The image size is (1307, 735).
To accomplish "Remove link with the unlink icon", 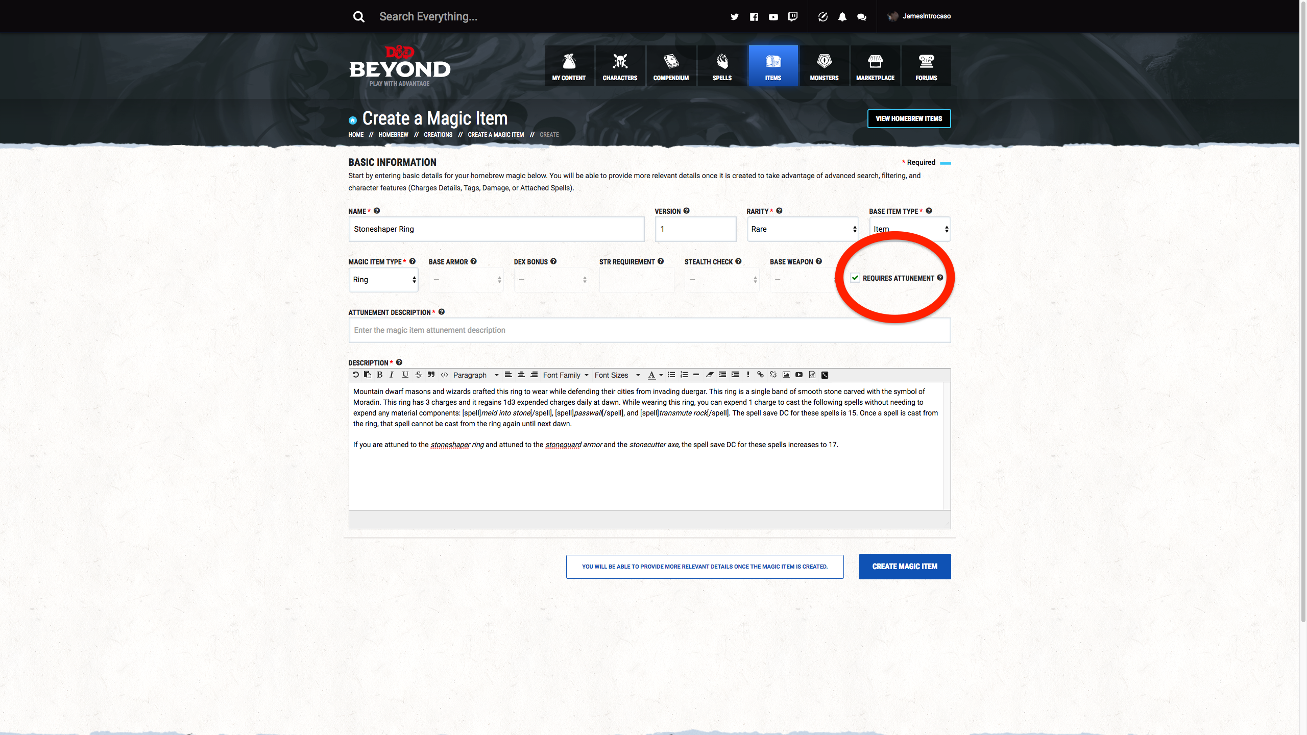I will tap(773, 375).
